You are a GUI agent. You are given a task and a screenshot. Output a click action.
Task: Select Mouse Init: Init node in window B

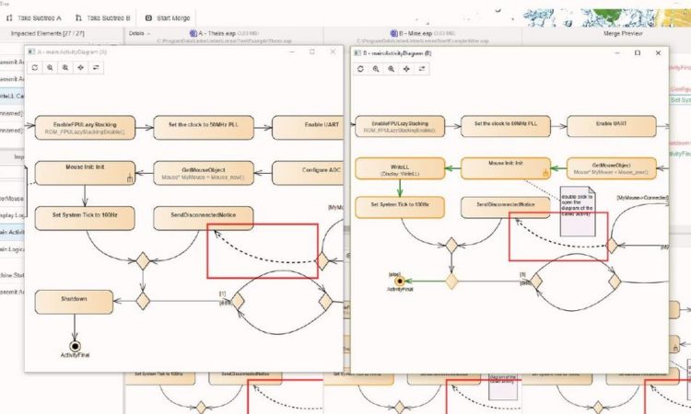point(506,168)
